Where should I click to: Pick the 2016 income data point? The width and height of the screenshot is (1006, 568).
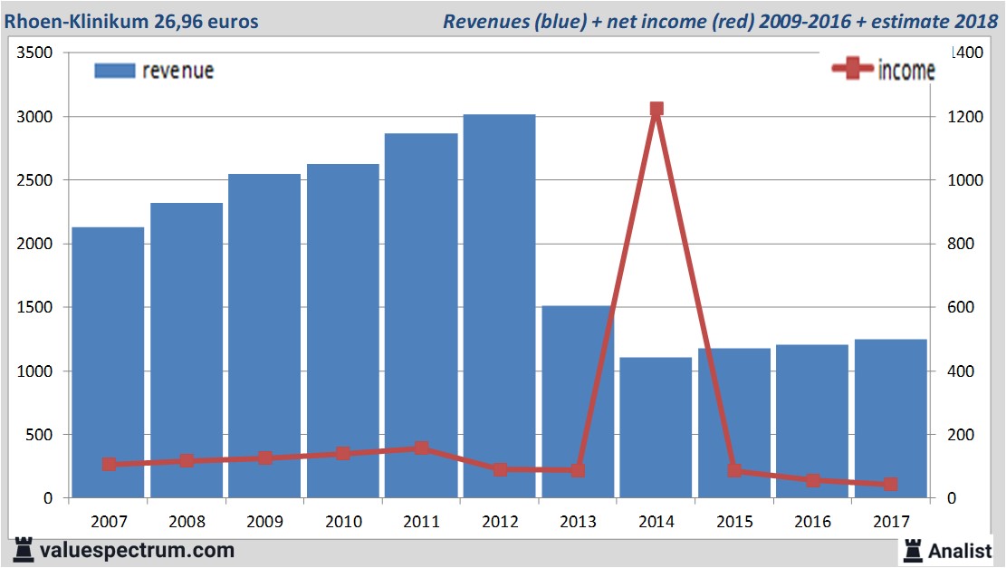point(813,480)
